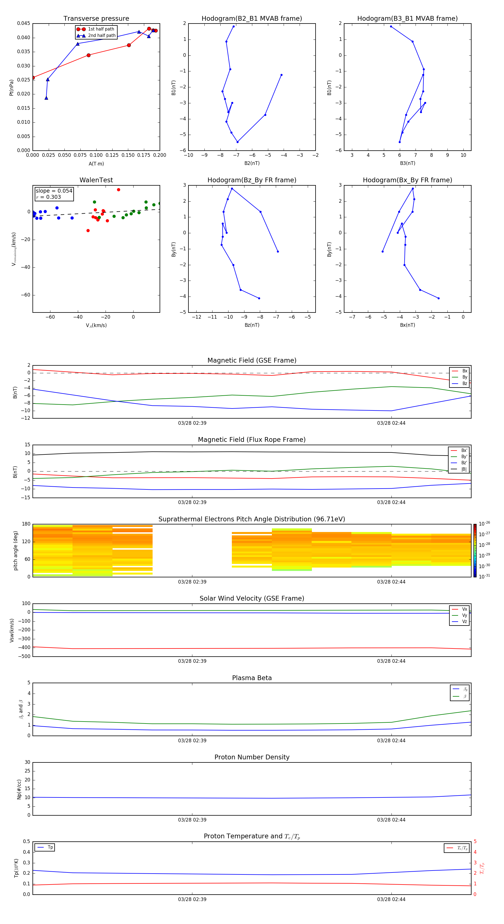Click the 10^-31 colorbar tick label
The width and height of the screenshot is (504, 924).
click(x=484, y=577)
